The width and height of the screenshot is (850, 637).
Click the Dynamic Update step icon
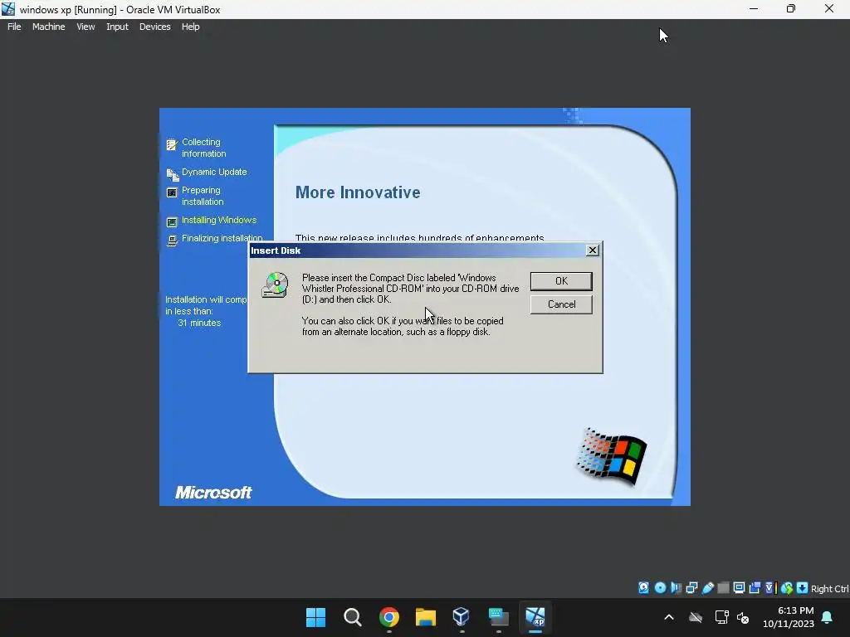173,174
